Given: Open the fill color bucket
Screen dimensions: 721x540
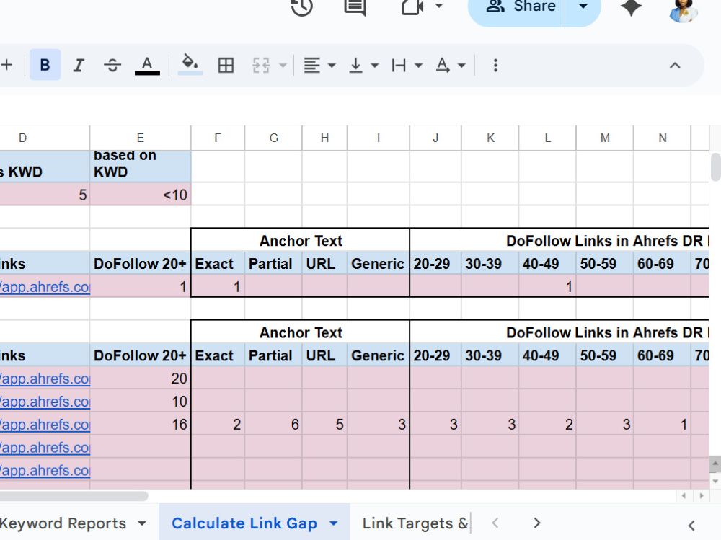Looking at the screenshot, I should [x=190, y=65].
